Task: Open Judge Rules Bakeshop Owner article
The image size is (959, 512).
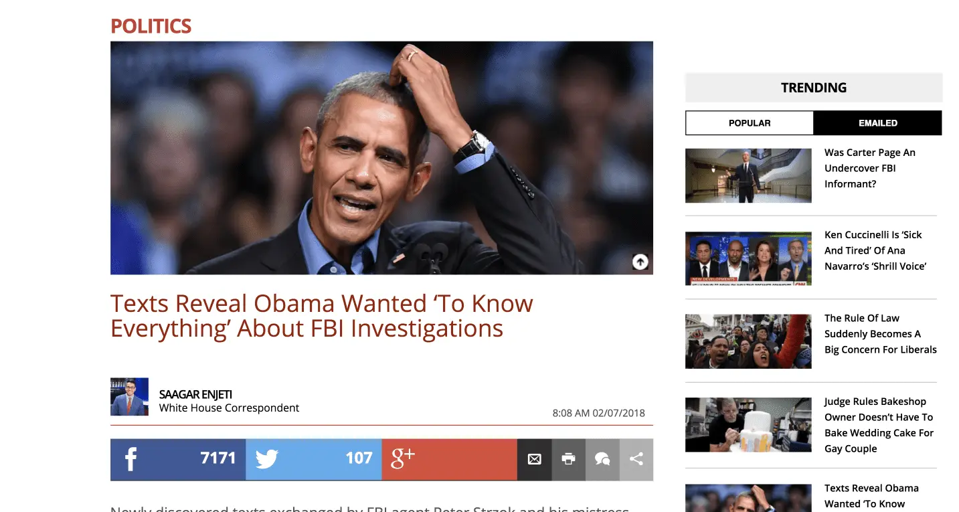Action: point(879,425)
